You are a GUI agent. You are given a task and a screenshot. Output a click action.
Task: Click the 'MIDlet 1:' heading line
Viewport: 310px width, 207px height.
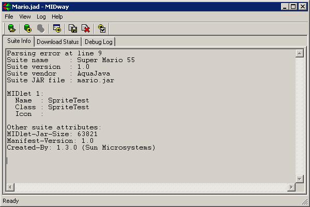[25, 94]
